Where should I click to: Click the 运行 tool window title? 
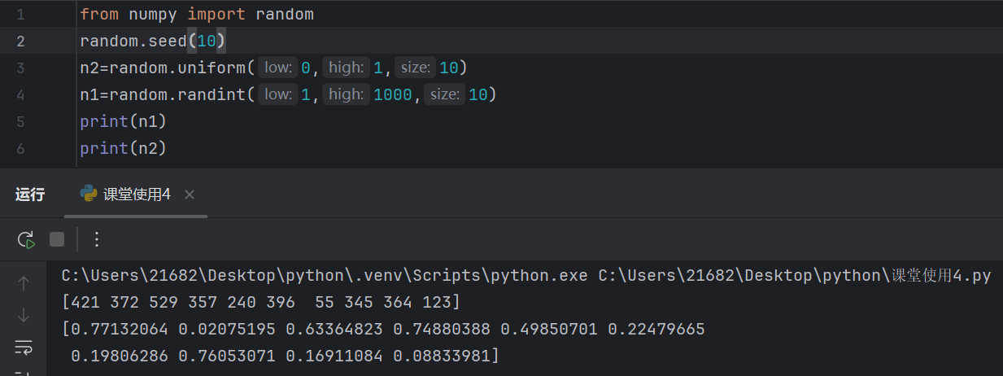30,195
